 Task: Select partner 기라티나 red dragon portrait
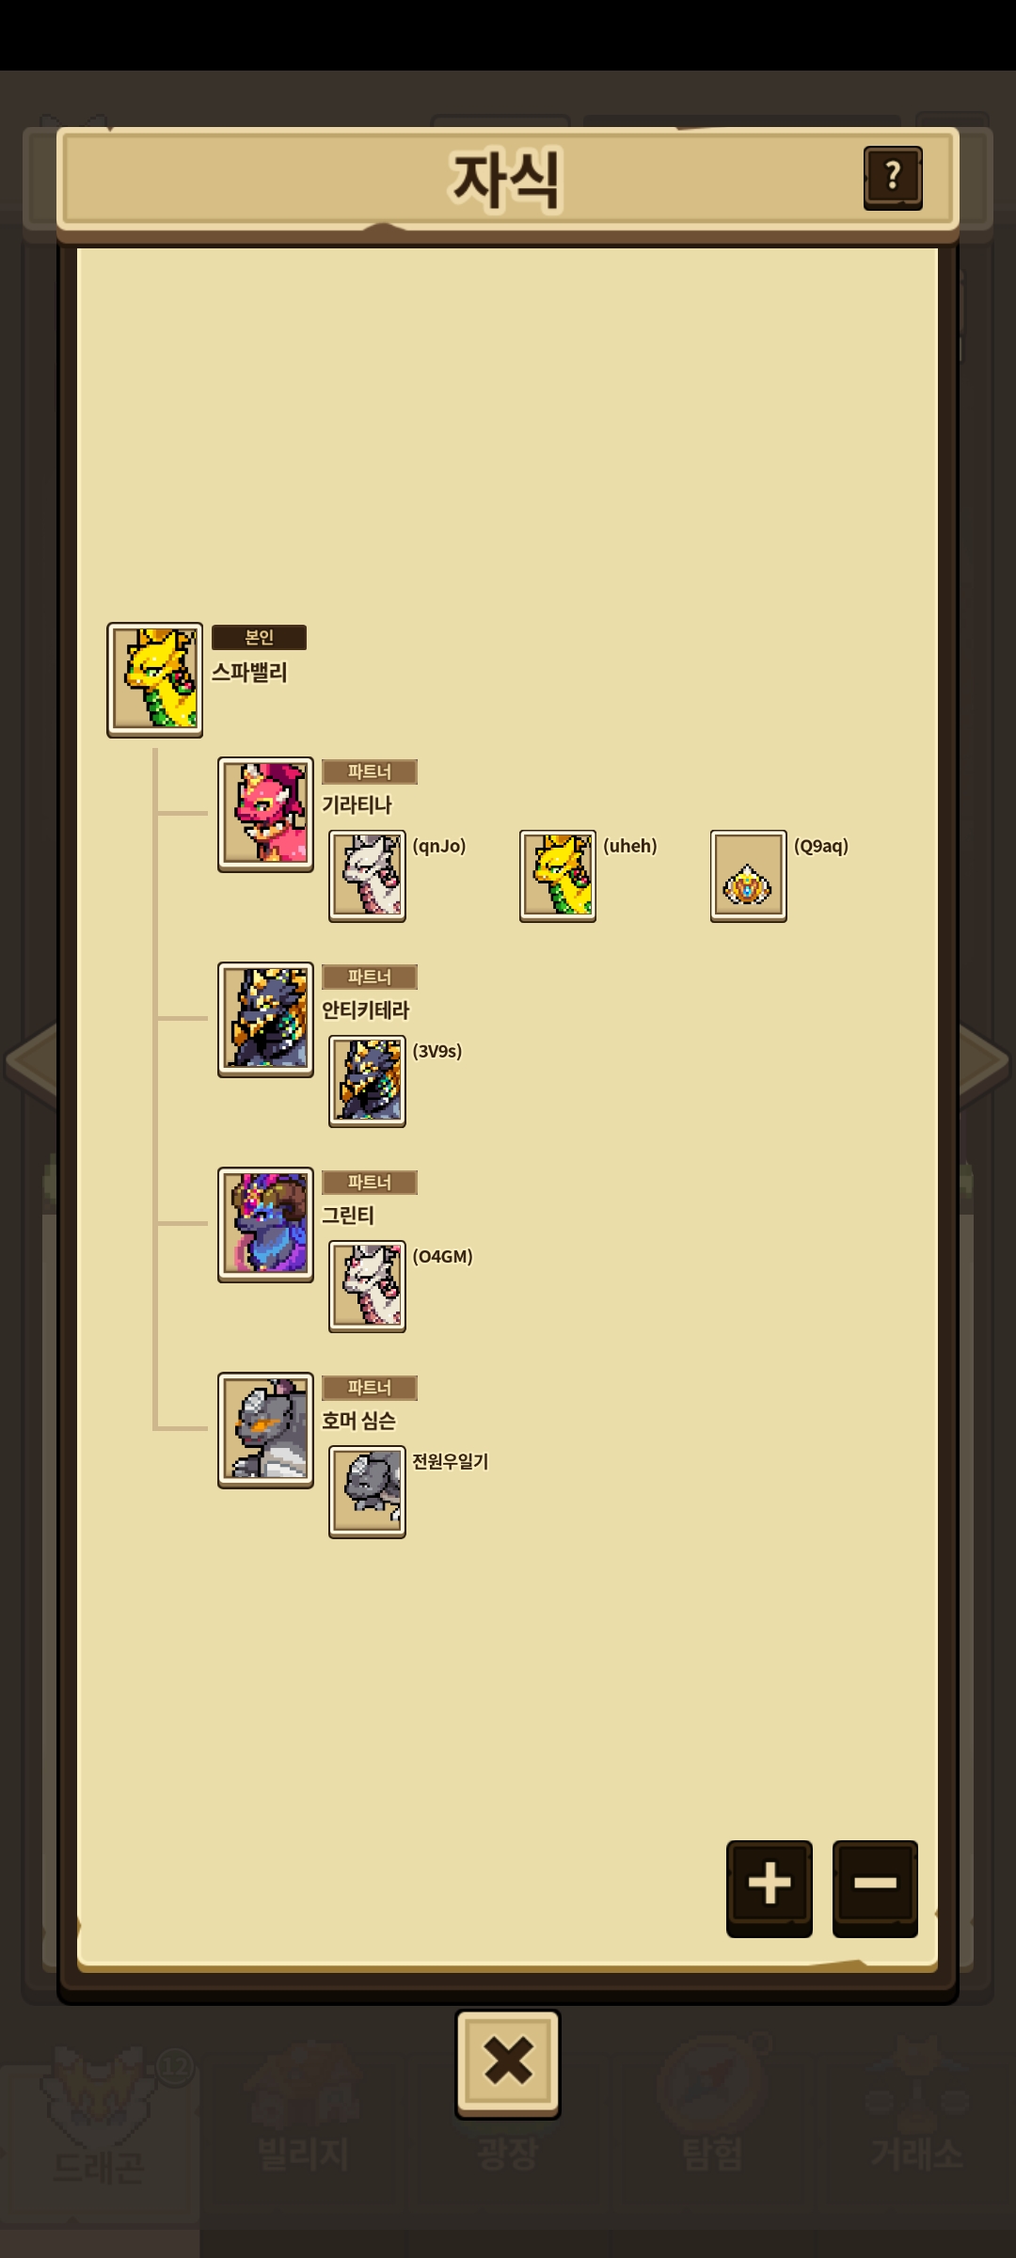266,815
